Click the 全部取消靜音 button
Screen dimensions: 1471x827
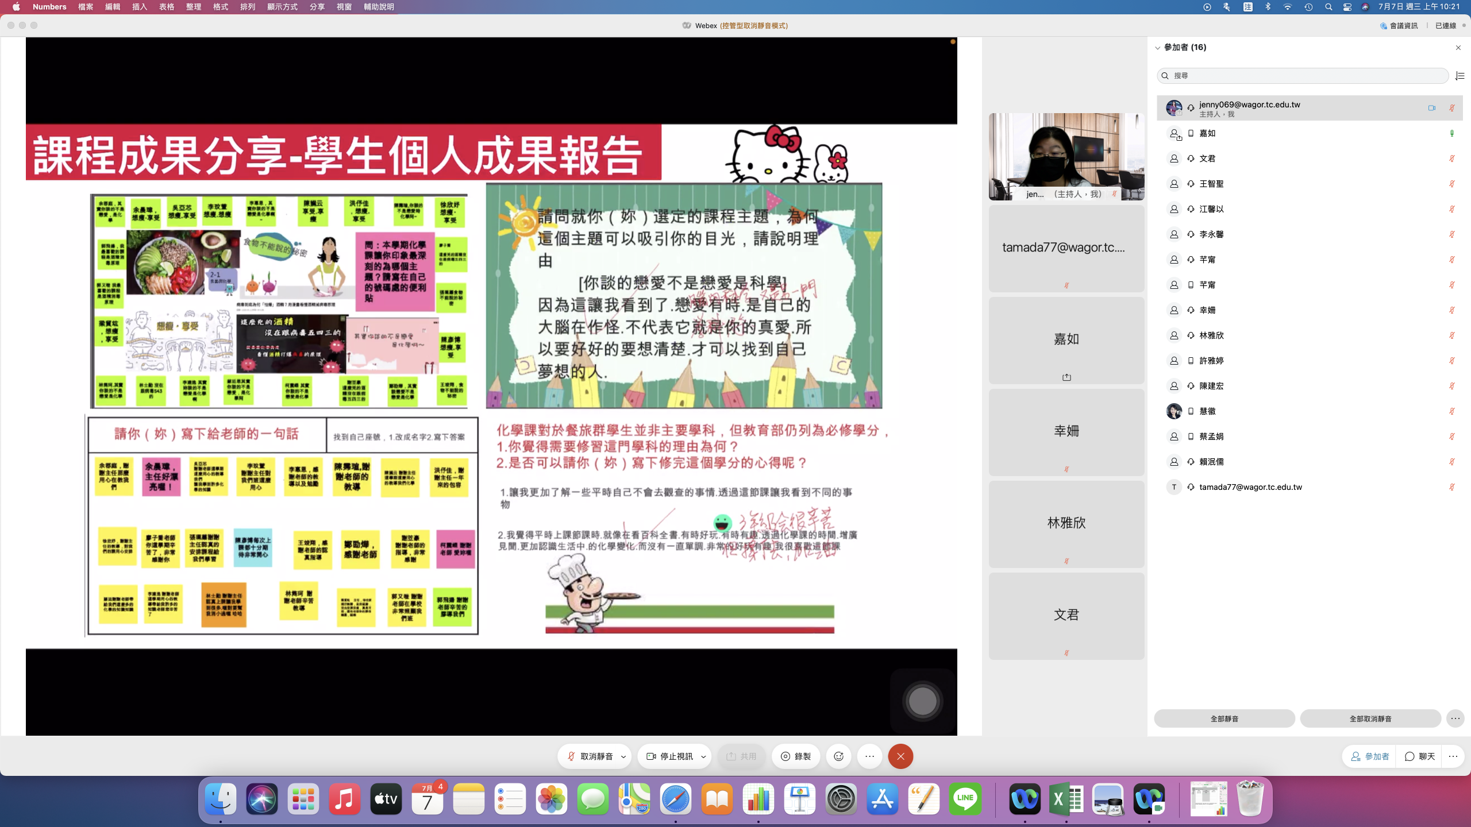coord(1370,718)
